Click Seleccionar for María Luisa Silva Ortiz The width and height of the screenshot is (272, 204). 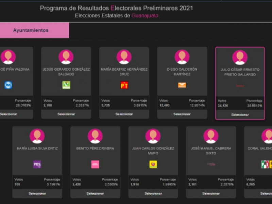point(37,193)
